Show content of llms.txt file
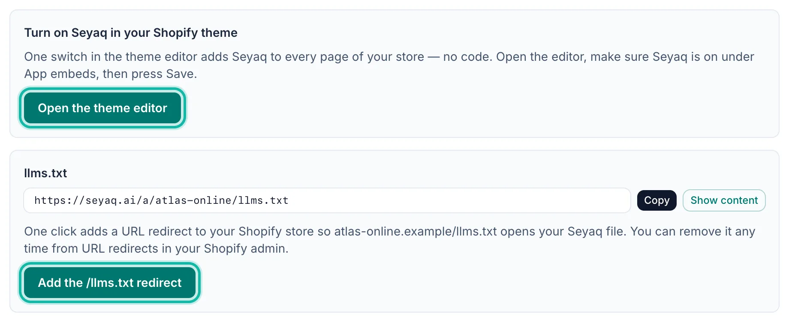 (724, 200)
